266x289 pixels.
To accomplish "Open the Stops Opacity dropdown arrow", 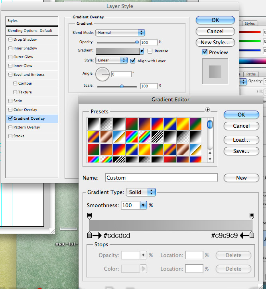I will 143,255.
